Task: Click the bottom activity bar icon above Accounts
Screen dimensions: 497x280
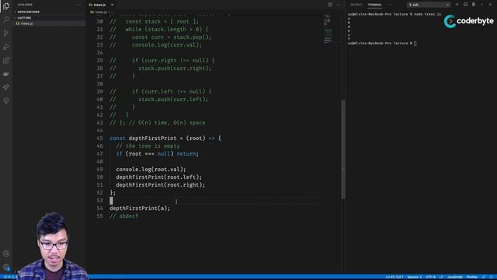Action: click(6, 100)
